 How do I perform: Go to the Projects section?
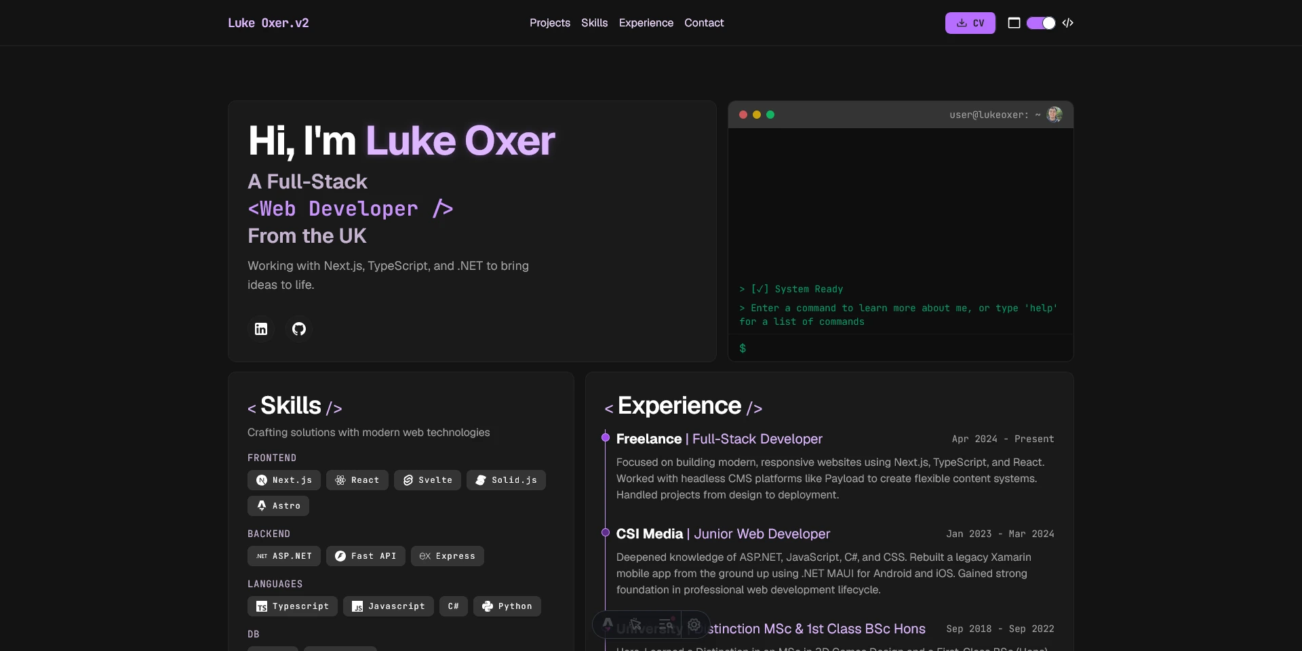click(x=550, y=23)
